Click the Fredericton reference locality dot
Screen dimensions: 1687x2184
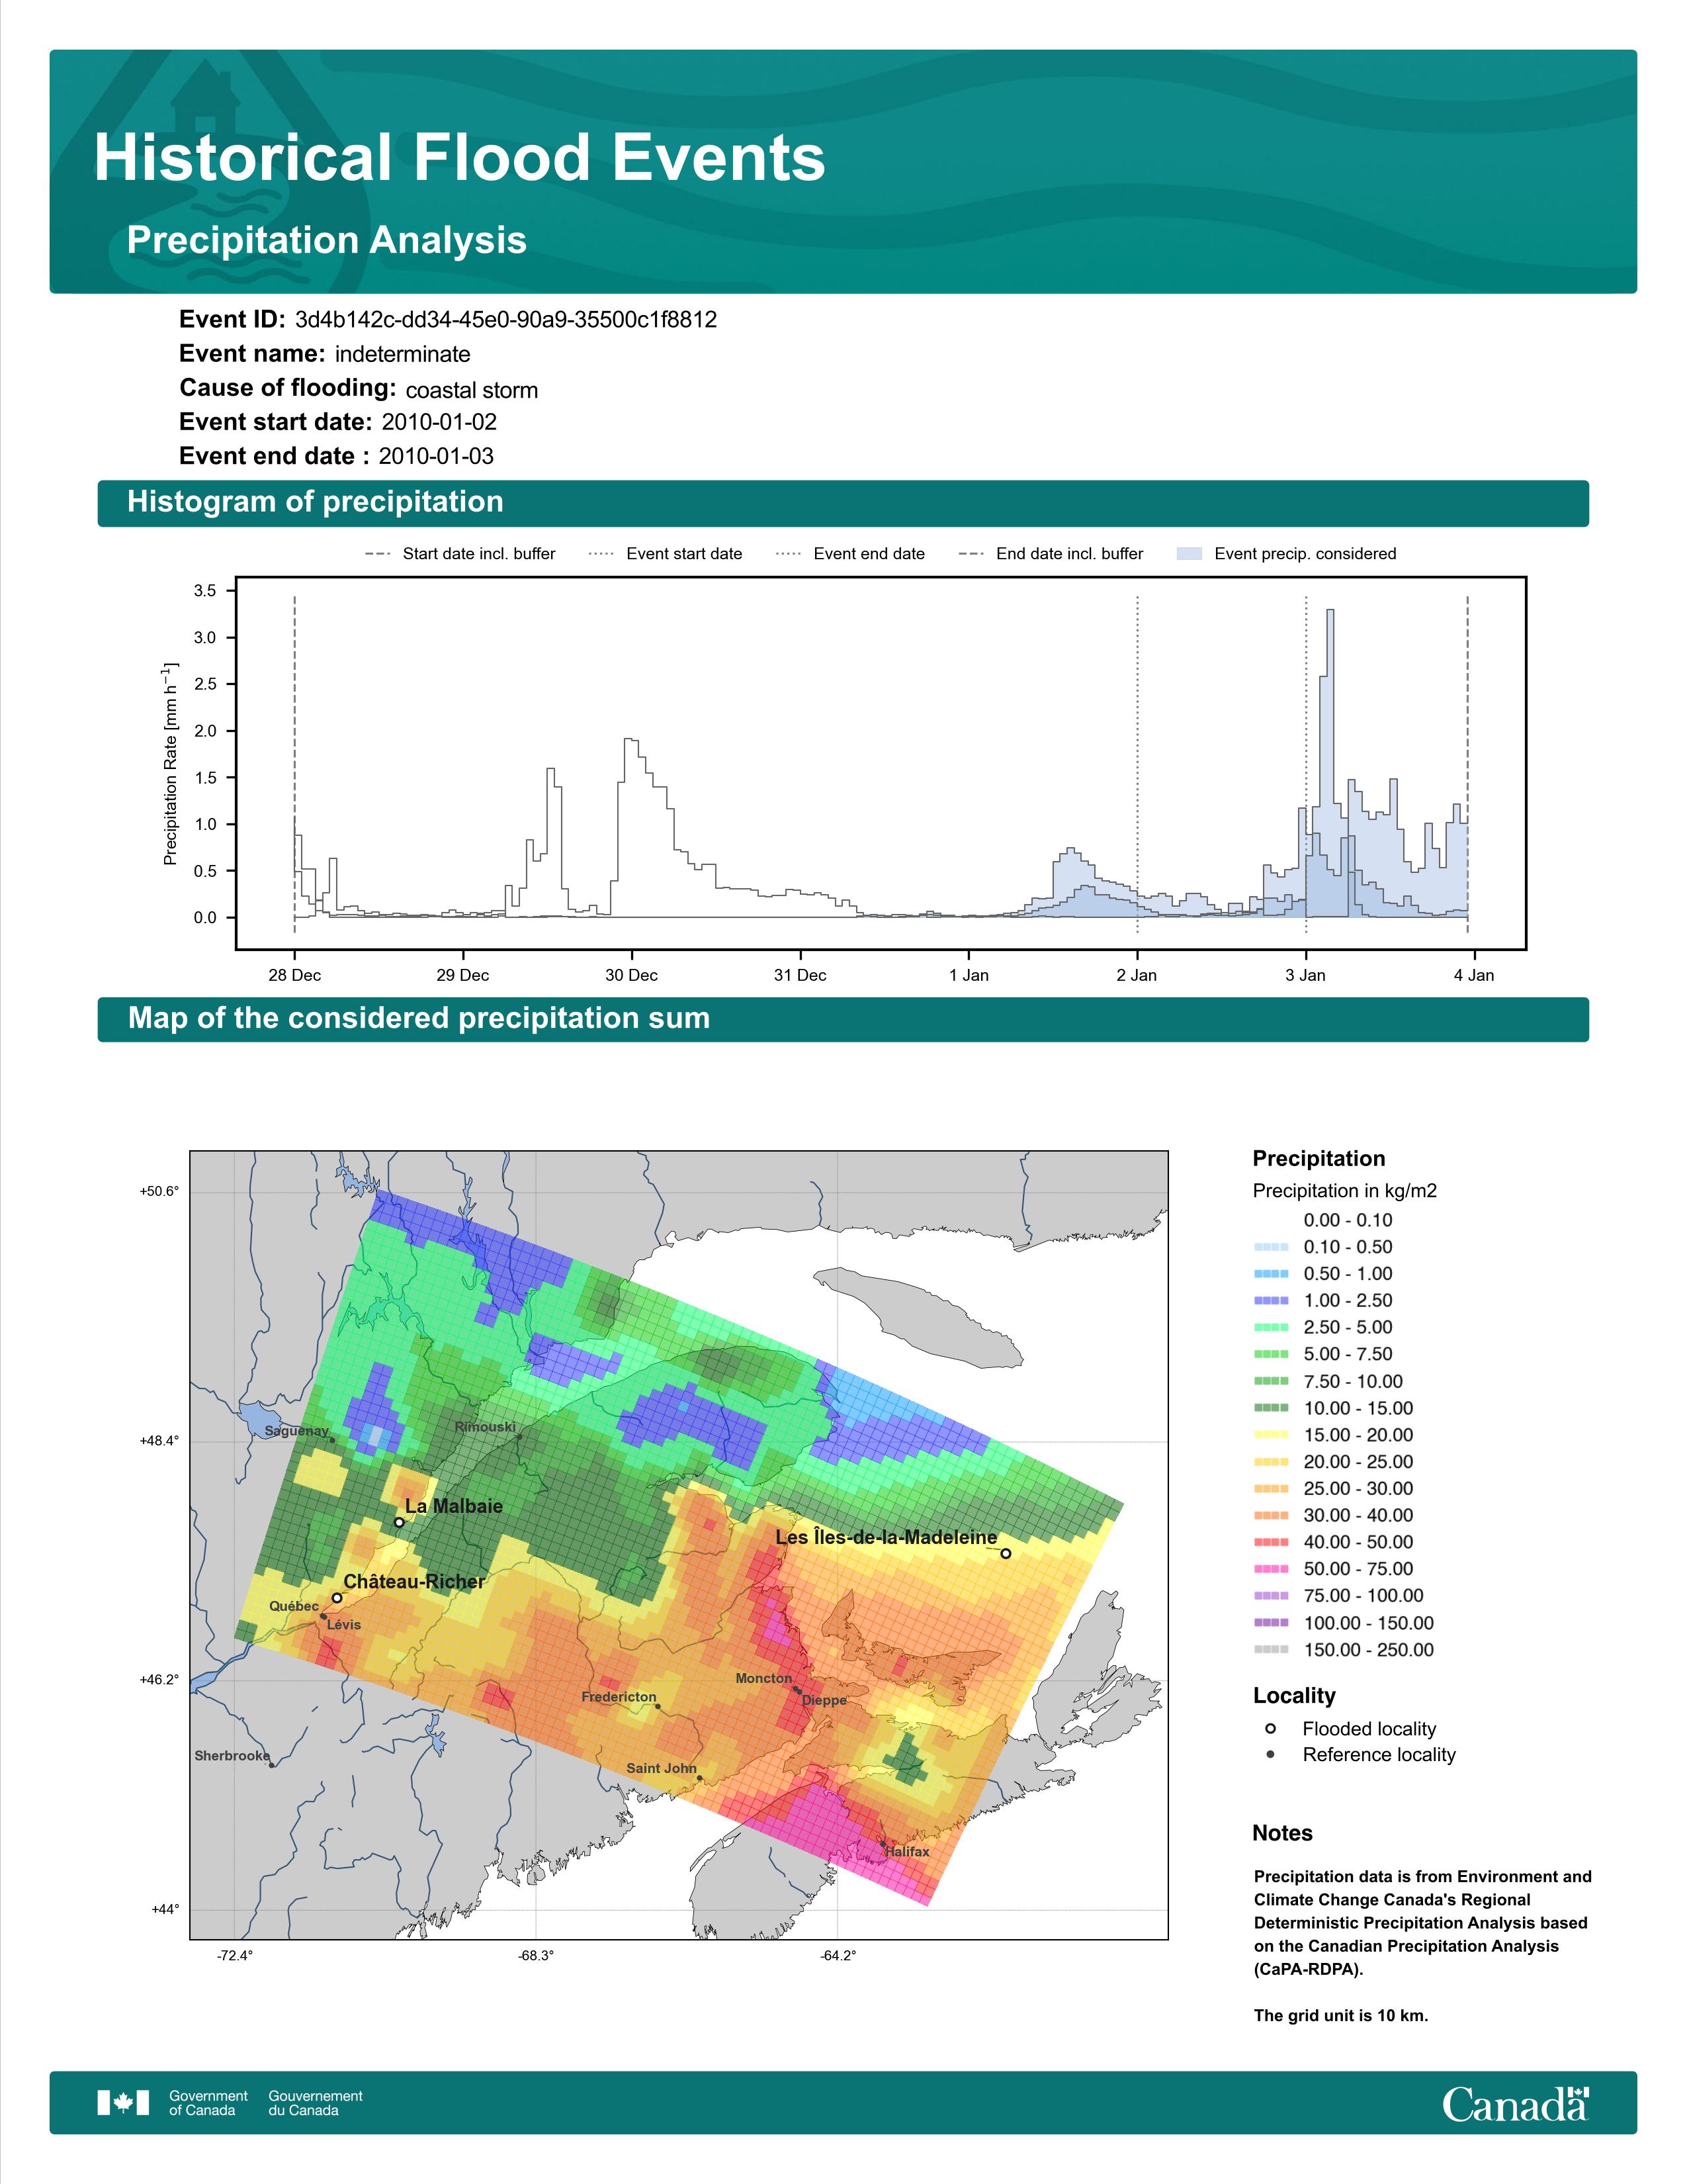658,1707
